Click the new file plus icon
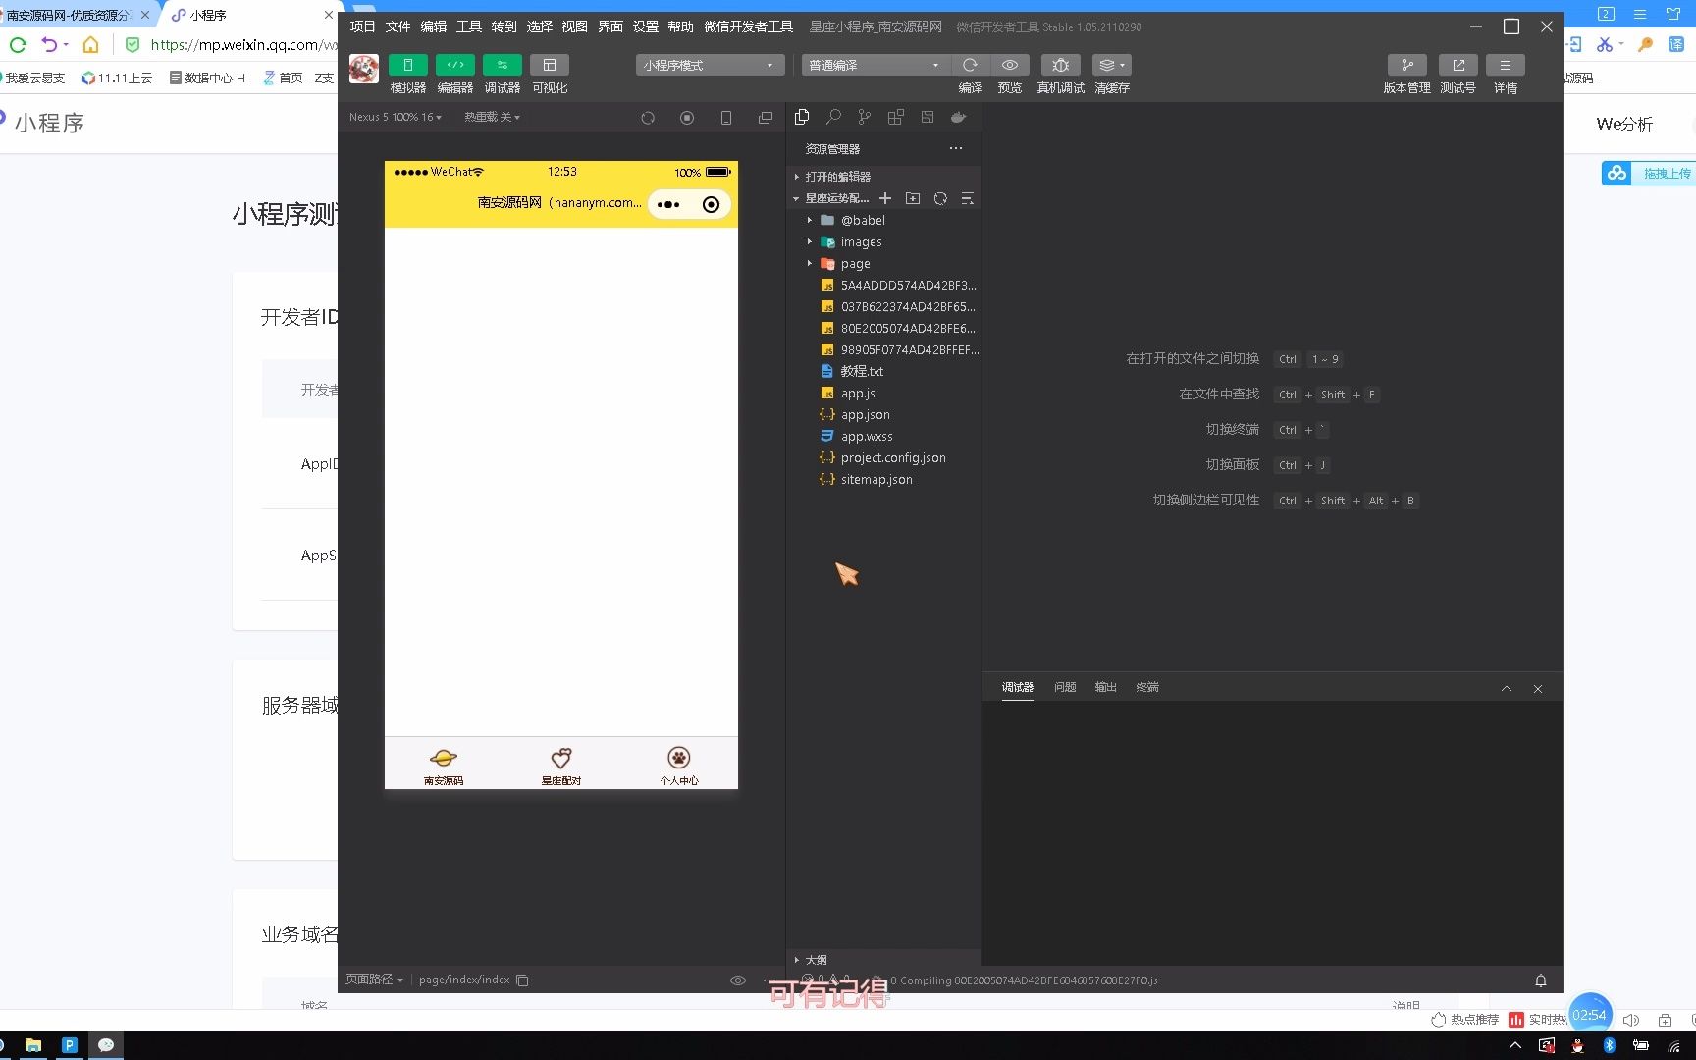Screen dimensions: 1696x1060 click(x=885, y=198)
